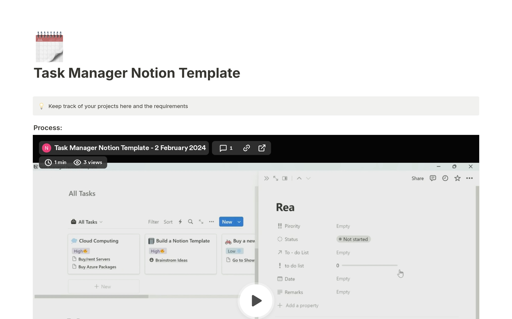Copy the video link icon
This screenshot has width=512, height=319.
(x=246, y=148)
